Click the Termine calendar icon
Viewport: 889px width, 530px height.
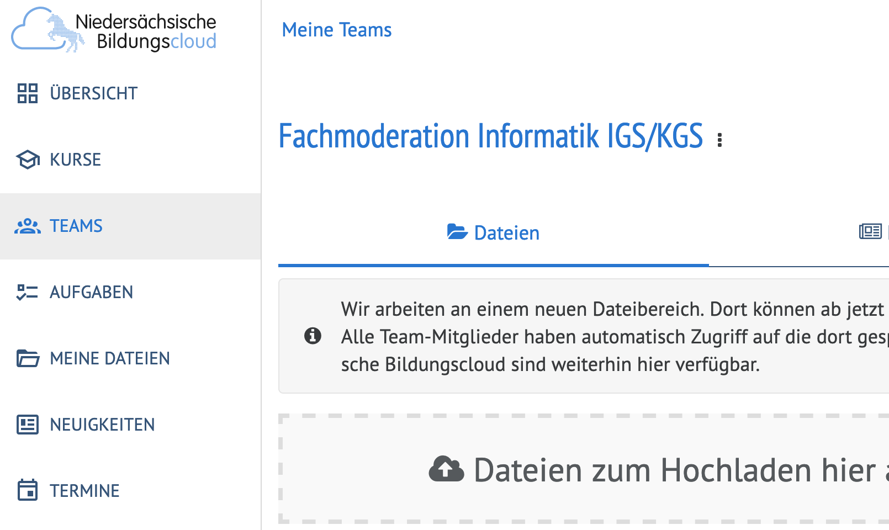pos(27,490)
